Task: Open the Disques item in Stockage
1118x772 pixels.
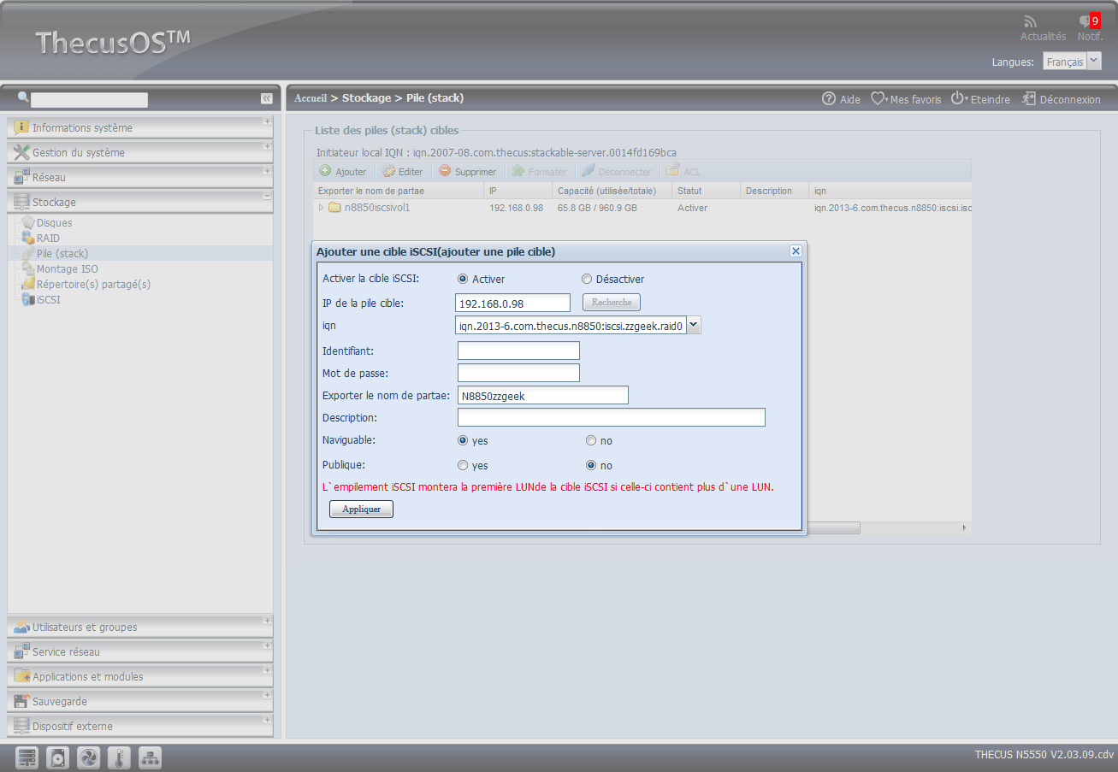Action: pos(54,223)
